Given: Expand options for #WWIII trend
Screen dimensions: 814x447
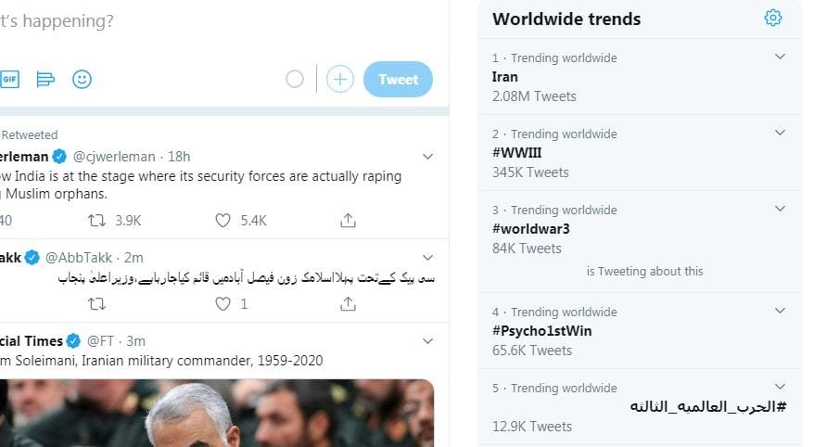Looking at the screenshot, I should (780, 134).
